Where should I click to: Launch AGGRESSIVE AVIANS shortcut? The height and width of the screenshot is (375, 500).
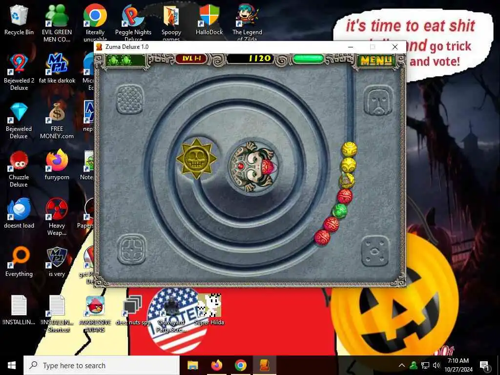click(x=95, y=314)
